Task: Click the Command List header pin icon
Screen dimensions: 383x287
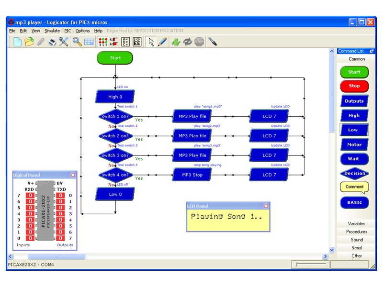Action: pos(372,51)
